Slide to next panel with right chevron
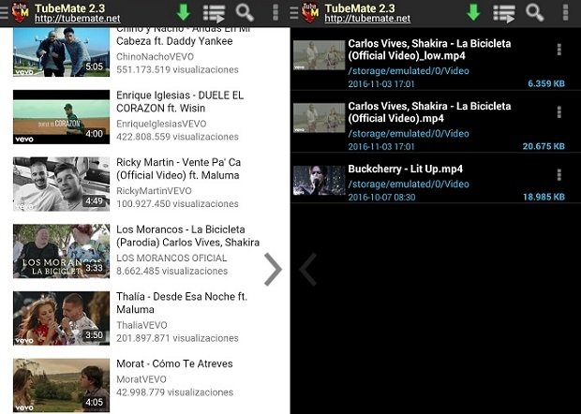The height and width of the screenshot is (414, 581). coord(273,269)
